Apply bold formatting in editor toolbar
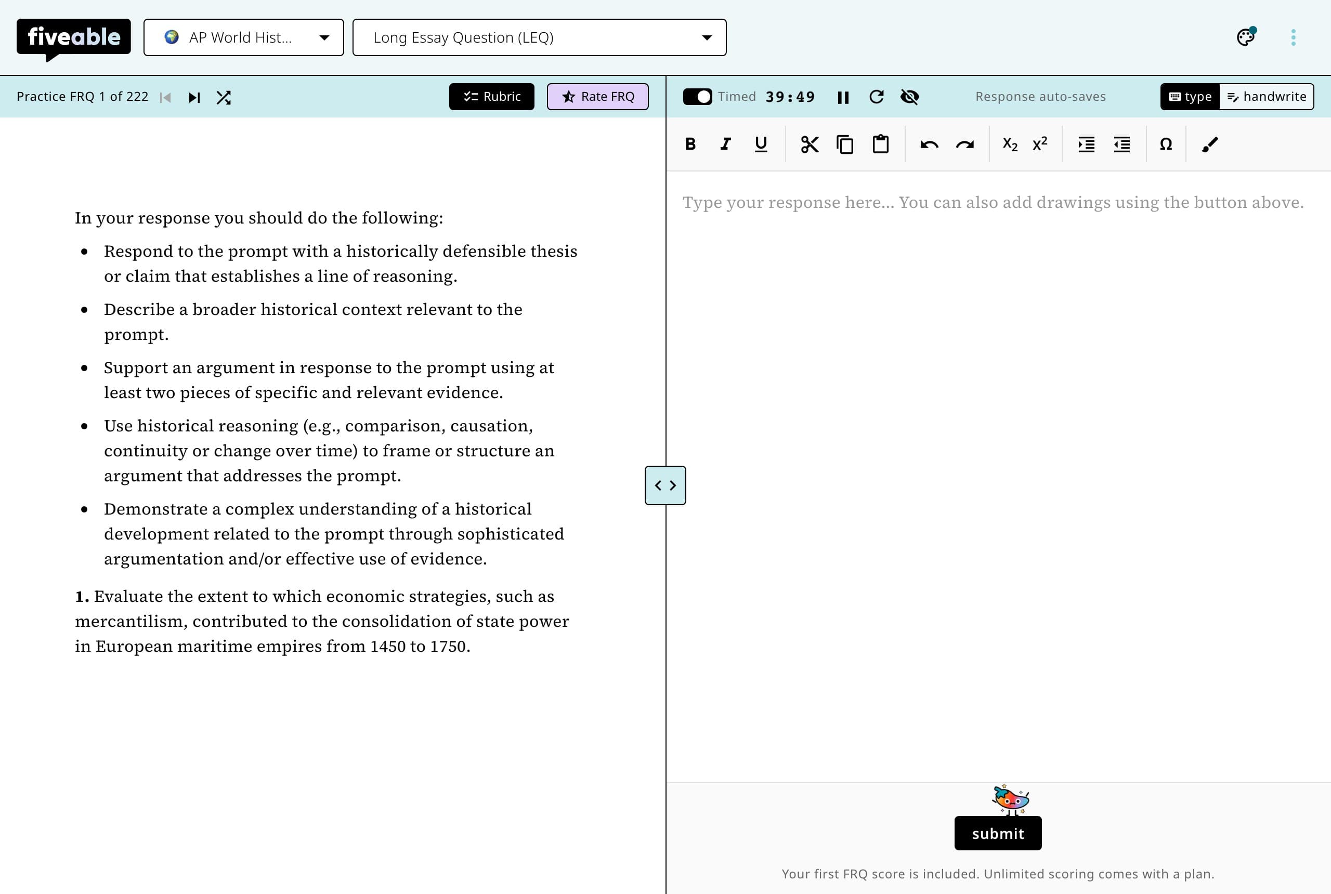The height and width of the screenshot is (894, 1331). coord(690,144)
